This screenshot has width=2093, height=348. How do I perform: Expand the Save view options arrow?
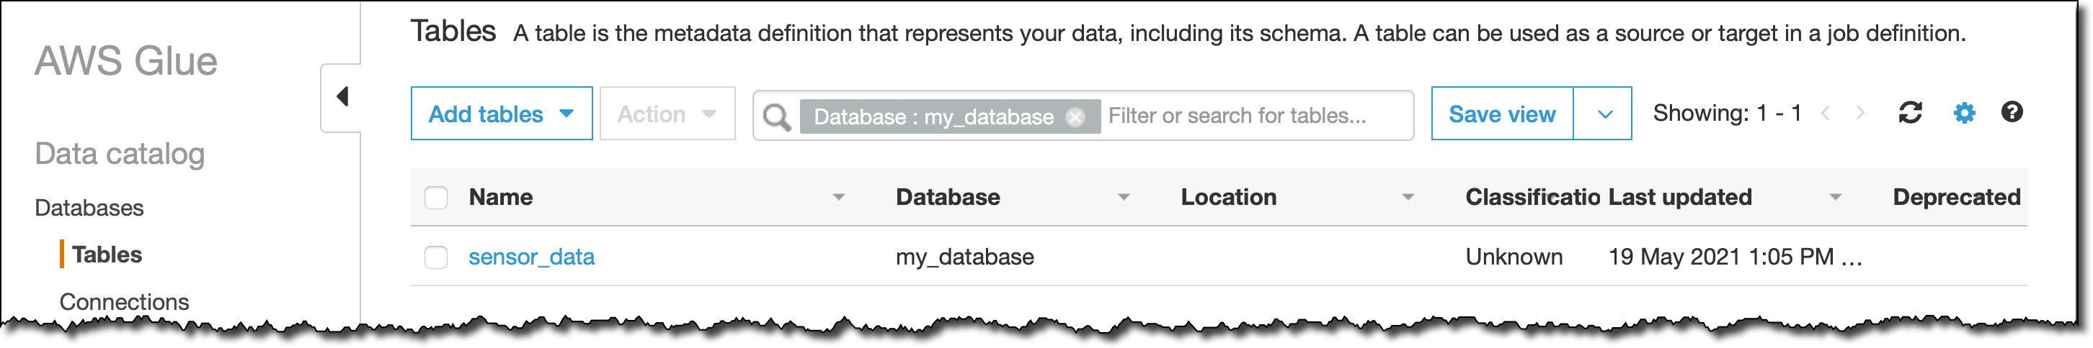point(1604,114)
